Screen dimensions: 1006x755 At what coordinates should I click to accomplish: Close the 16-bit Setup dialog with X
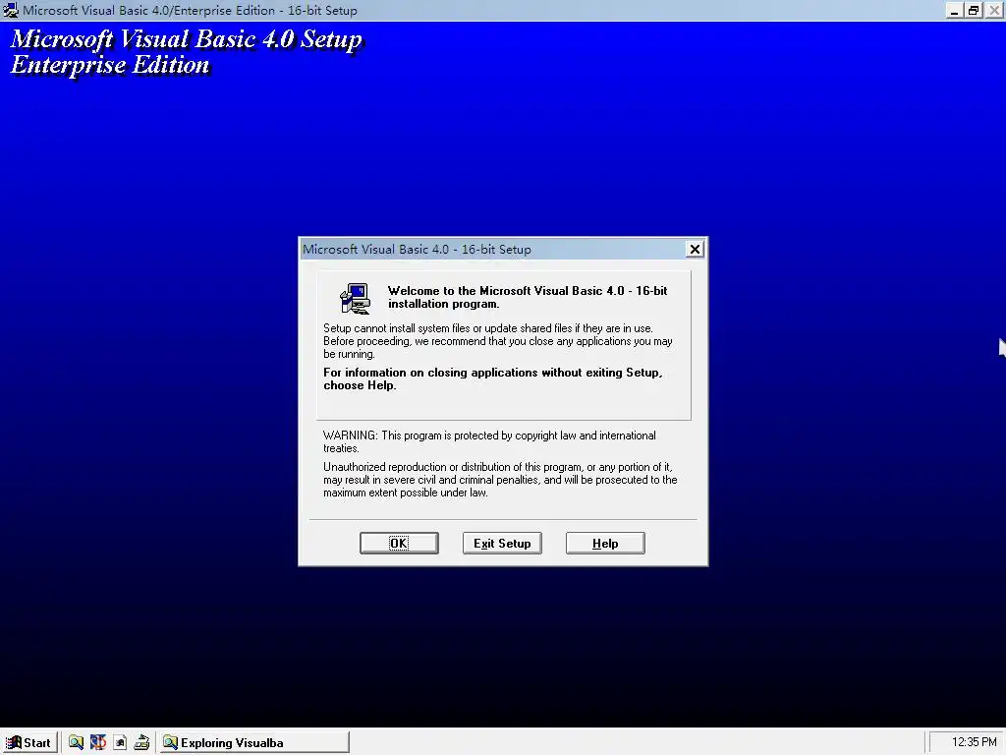pyautogui.click(x=695, y=249)
